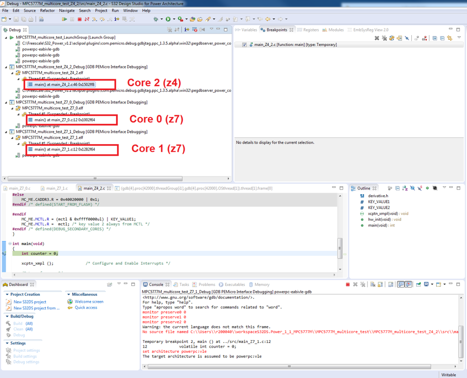Open the Run menu
The width and height of the screenshot is (467, 378).
[x=115, y=10]
